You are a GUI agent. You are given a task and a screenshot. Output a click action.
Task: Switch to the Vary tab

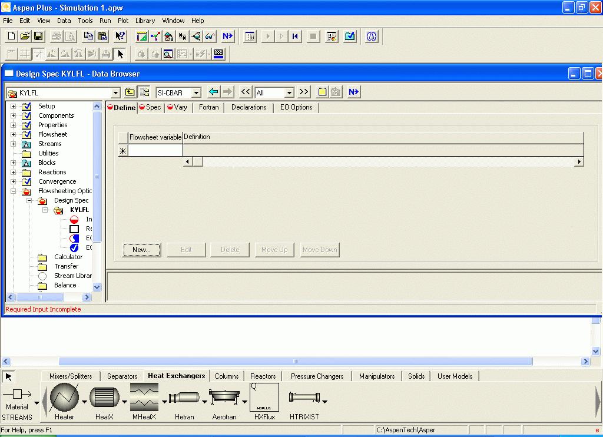point(177,107)
